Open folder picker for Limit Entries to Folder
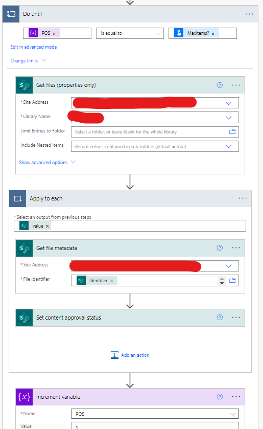 [232, 131]
